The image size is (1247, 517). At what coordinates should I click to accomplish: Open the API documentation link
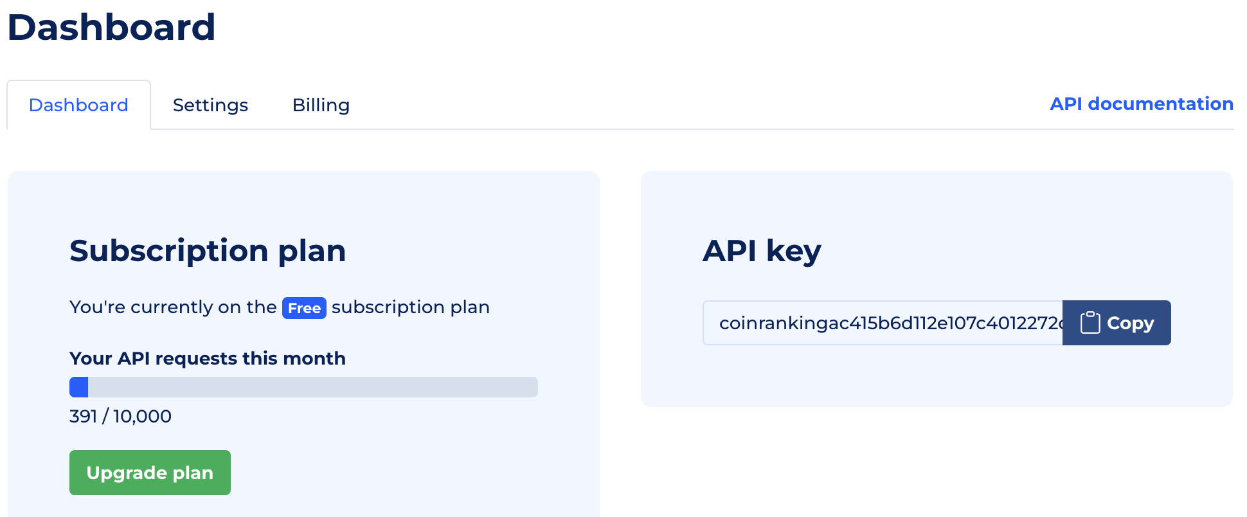pos(1141,104)
